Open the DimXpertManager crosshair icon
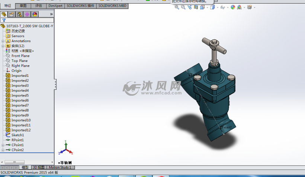The height and width of the screenshot is (177, 305). pyautogui.click(x=27, y=14)
